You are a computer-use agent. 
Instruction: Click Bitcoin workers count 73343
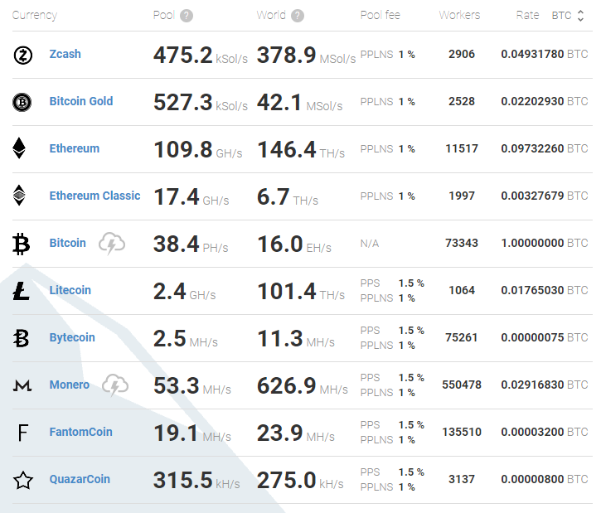pos(462,243)
